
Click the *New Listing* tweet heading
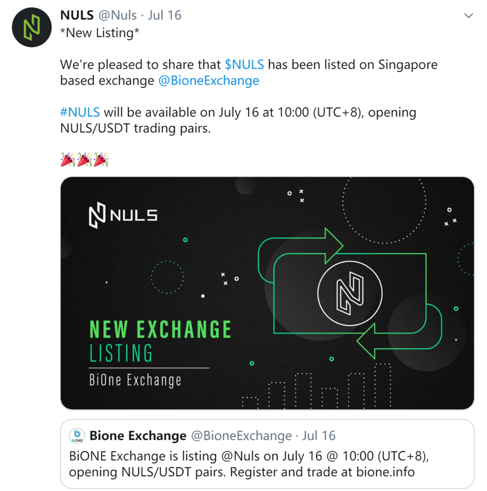99,33
